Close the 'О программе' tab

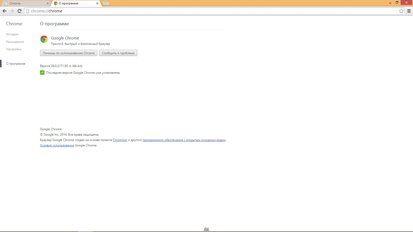pos(97,3)
